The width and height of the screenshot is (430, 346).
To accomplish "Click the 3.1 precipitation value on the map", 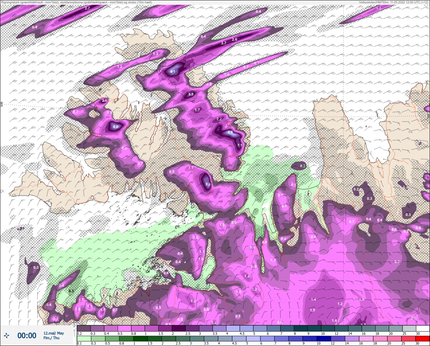I will [x=240, y=145].
